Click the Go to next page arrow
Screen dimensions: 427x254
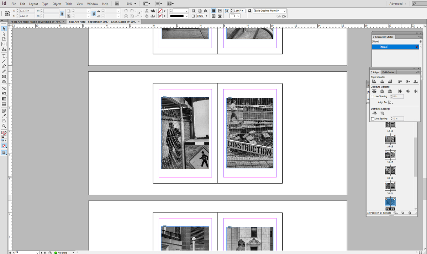(x=42, y=252)
